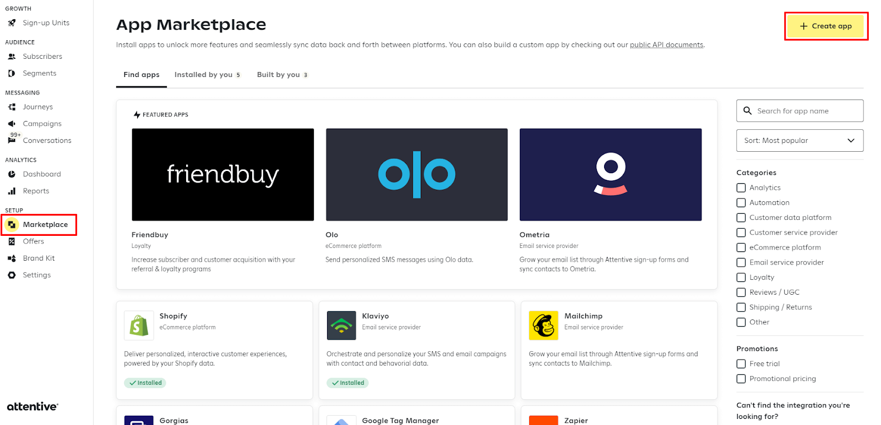This screenshot has width=881, height=425.
Task: Click the Dashboard chart icon
Action: (x=12, y=174)
